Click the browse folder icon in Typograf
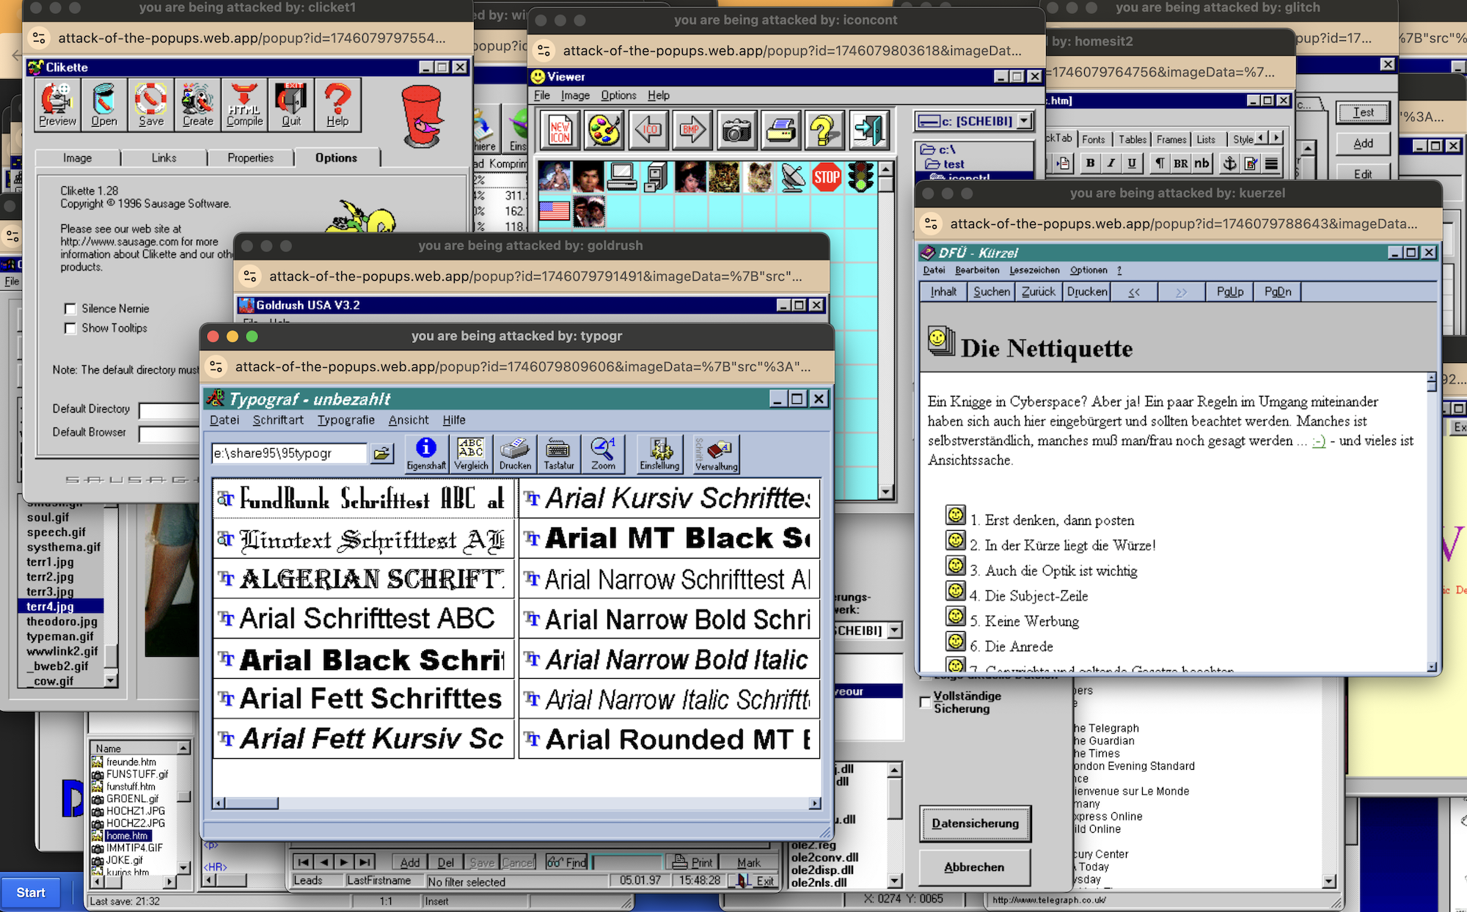Viewport: 1467px width, 912px height. (382, 454)
